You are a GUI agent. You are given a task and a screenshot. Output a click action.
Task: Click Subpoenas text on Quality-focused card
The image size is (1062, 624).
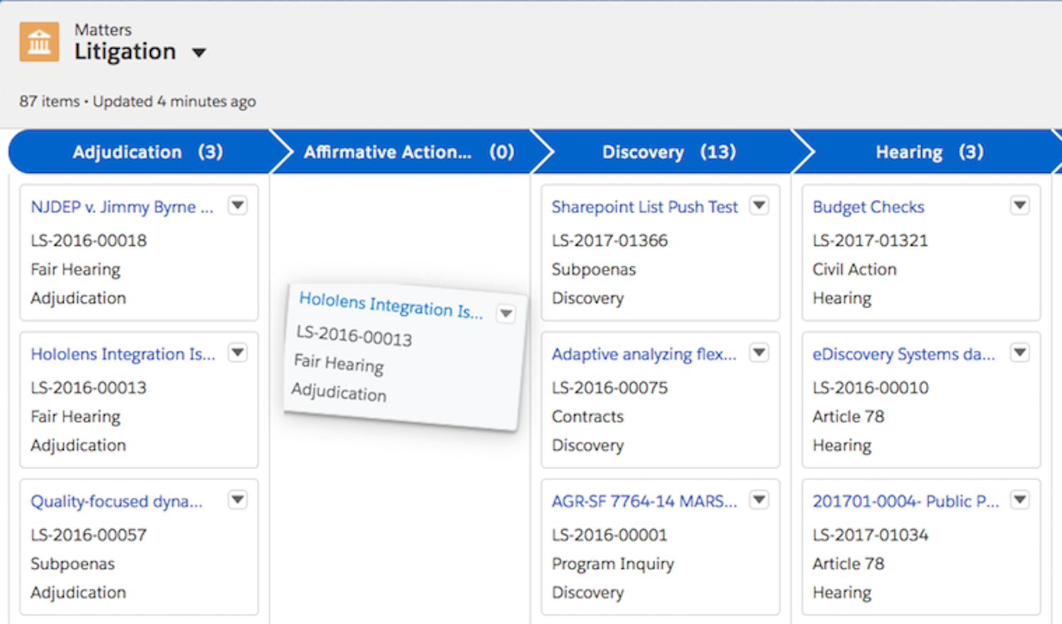[x=73, y=565]
